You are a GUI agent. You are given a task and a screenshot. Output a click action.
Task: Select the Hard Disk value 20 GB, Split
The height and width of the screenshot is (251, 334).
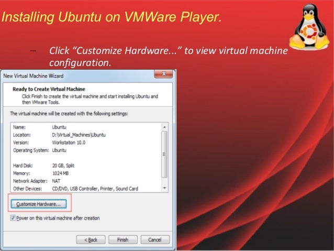point(63,166)
